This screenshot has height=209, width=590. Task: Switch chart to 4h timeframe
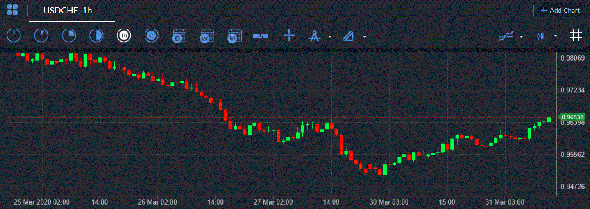coord(151,36)
